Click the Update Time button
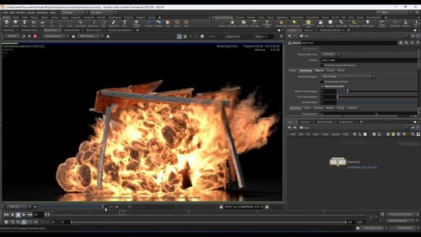421x237 pixels. click(233, 36)
